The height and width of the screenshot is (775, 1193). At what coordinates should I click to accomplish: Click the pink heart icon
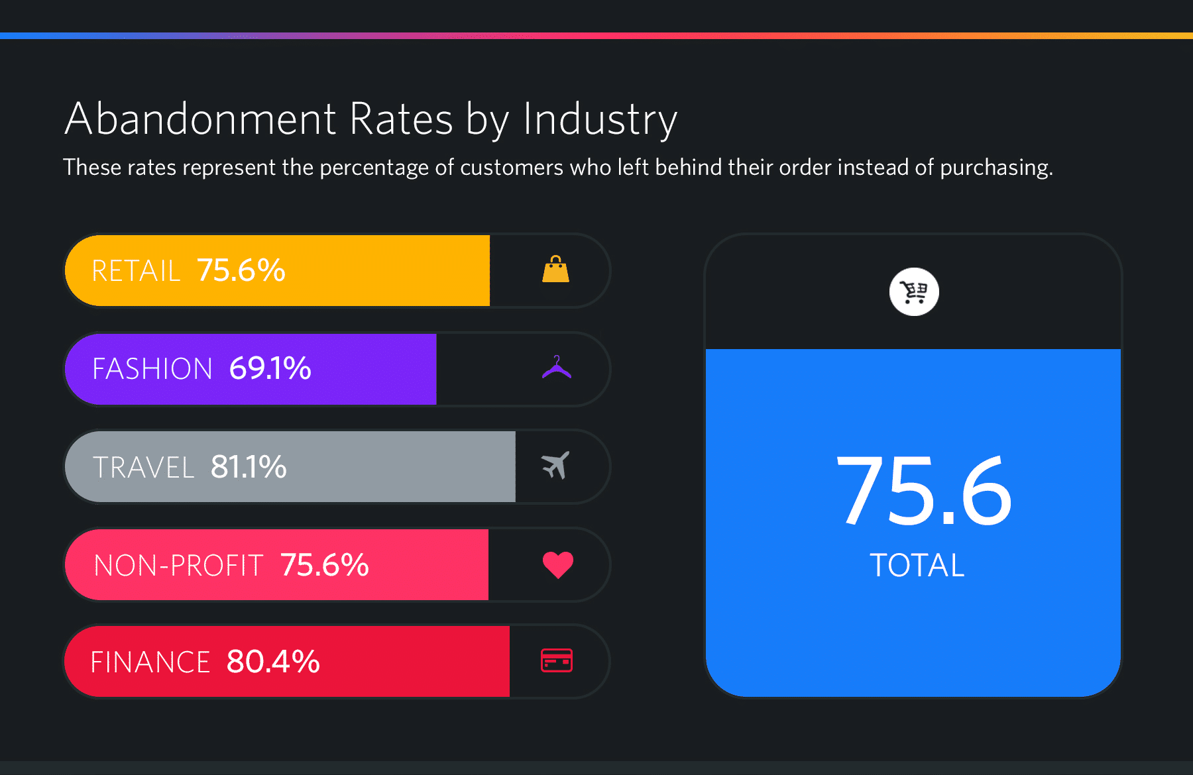557,564
